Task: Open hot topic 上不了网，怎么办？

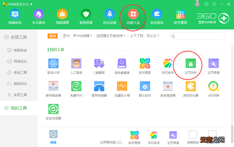Action: click(x=145, y=36)
